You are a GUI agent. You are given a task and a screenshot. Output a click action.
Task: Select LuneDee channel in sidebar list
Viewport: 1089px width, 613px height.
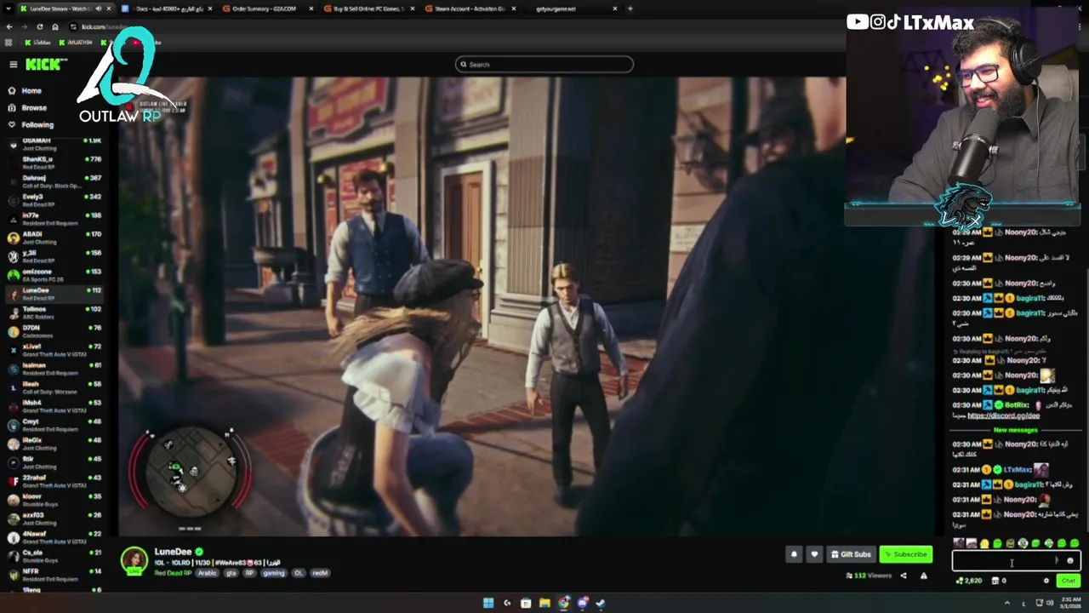pos(53,293)
